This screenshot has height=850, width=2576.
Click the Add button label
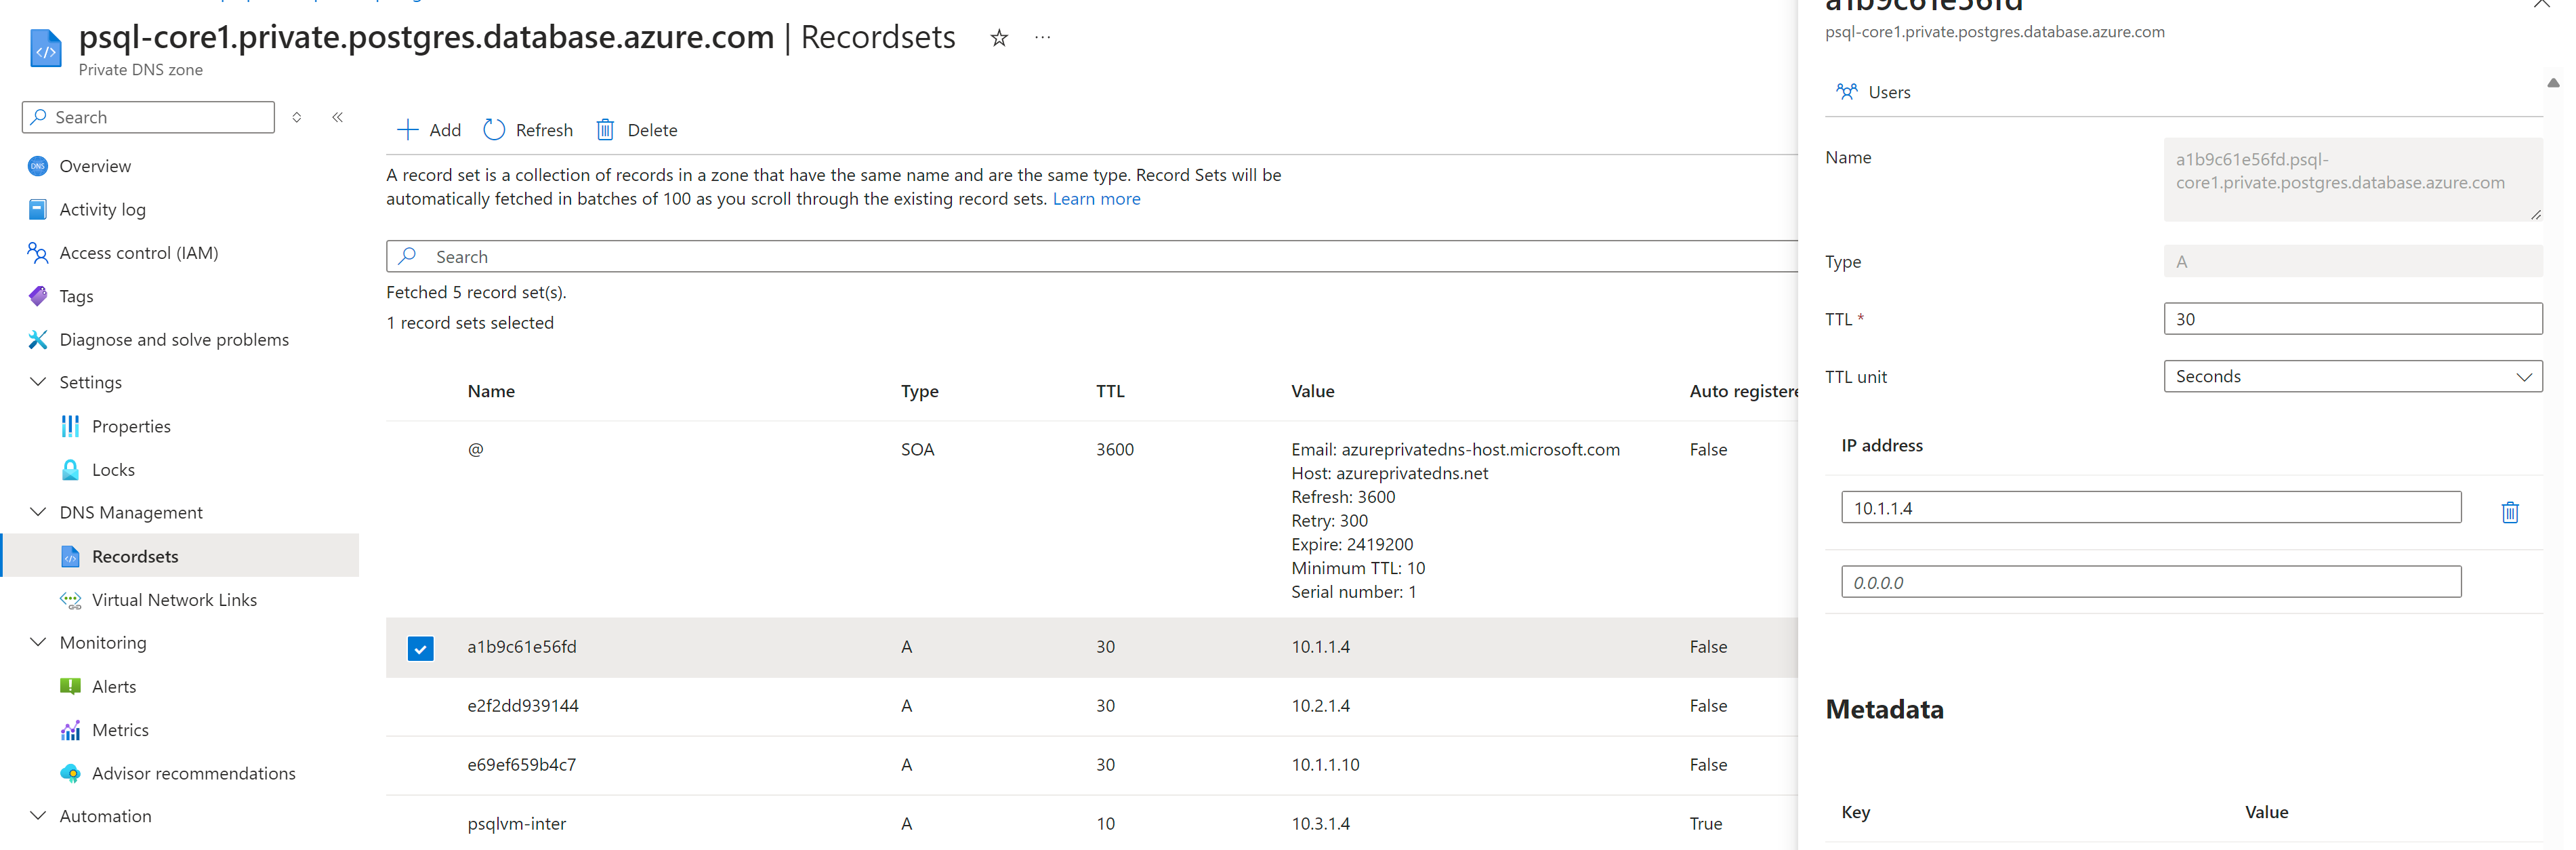tap(445, 130)
